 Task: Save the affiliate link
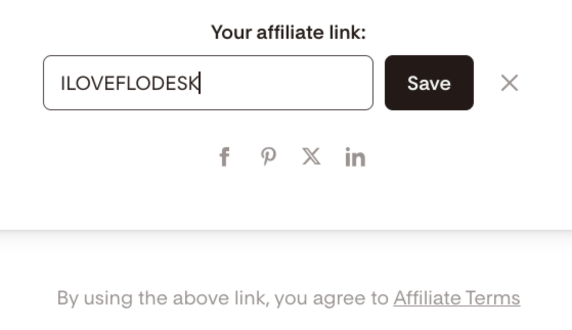429,83
